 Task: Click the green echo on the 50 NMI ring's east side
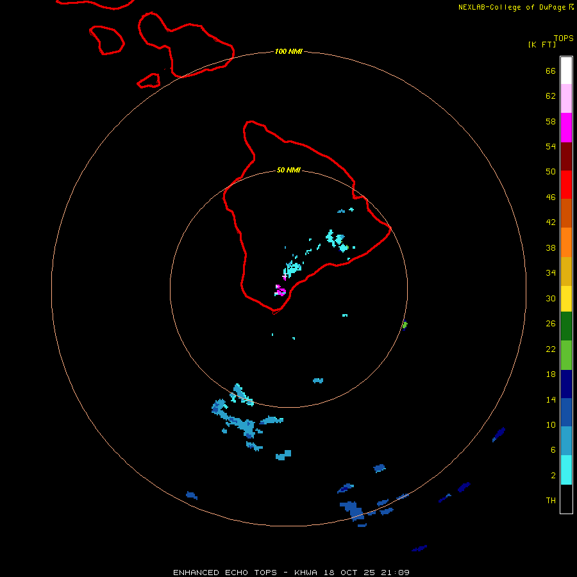pos(405,325)
